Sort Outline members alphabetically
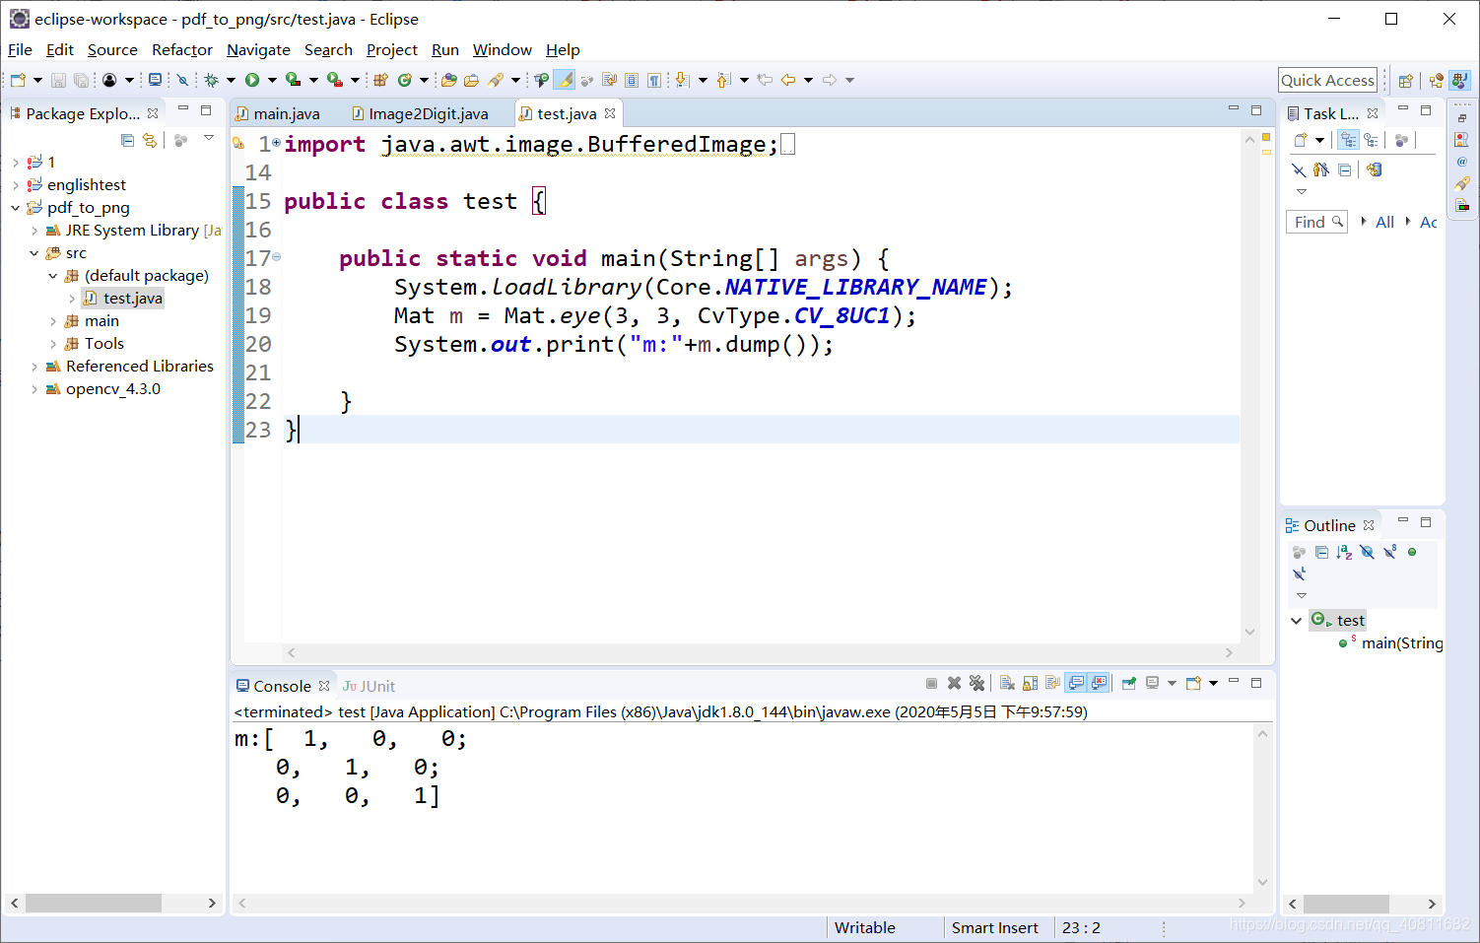Image resolution: width=1480 pixels, height=943 pixels. [x=1345, y=552]
